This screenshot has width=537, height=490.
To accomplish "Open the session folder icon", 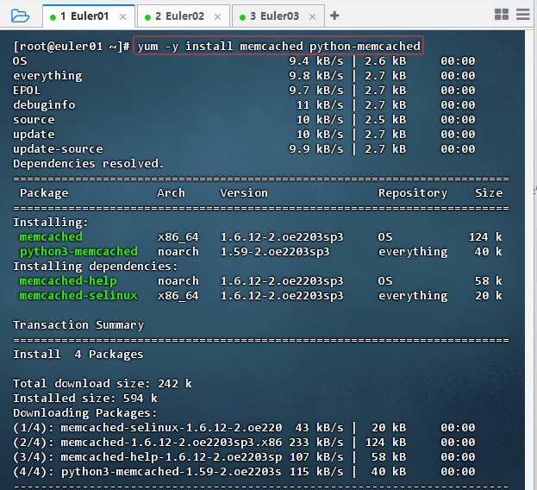I will coord(20,16).
